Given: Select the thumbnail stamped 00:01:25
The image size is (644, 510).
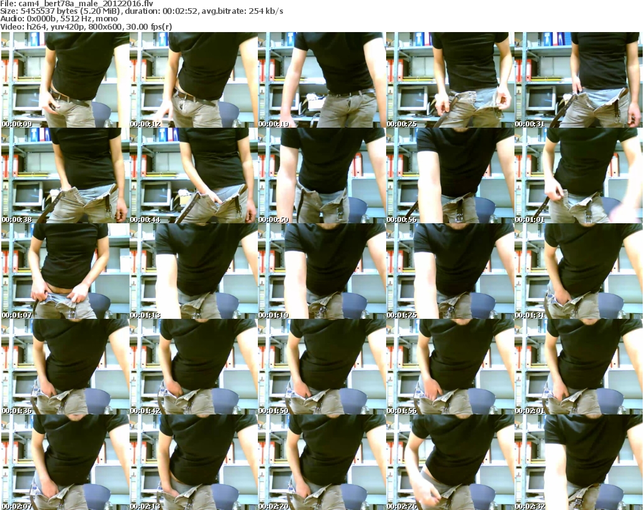Looking at the screenshot, I should (x=450, y=271).
